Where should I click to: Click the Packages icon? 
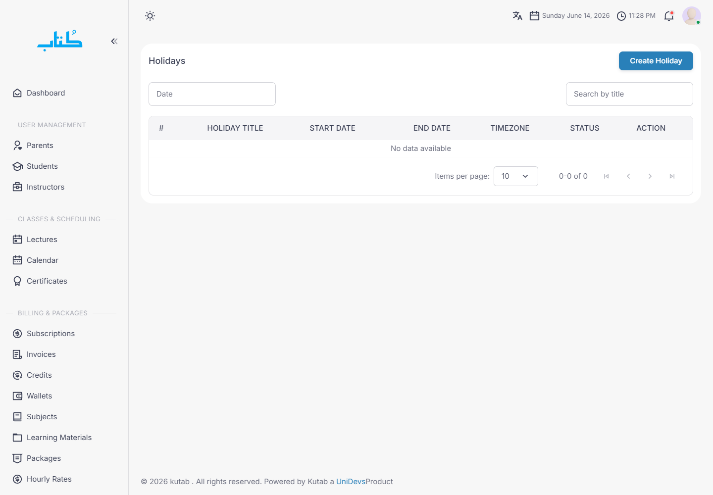[x=17, y=458]
